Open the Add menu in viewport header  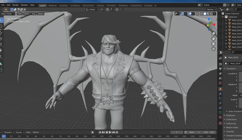click(34, 14)
